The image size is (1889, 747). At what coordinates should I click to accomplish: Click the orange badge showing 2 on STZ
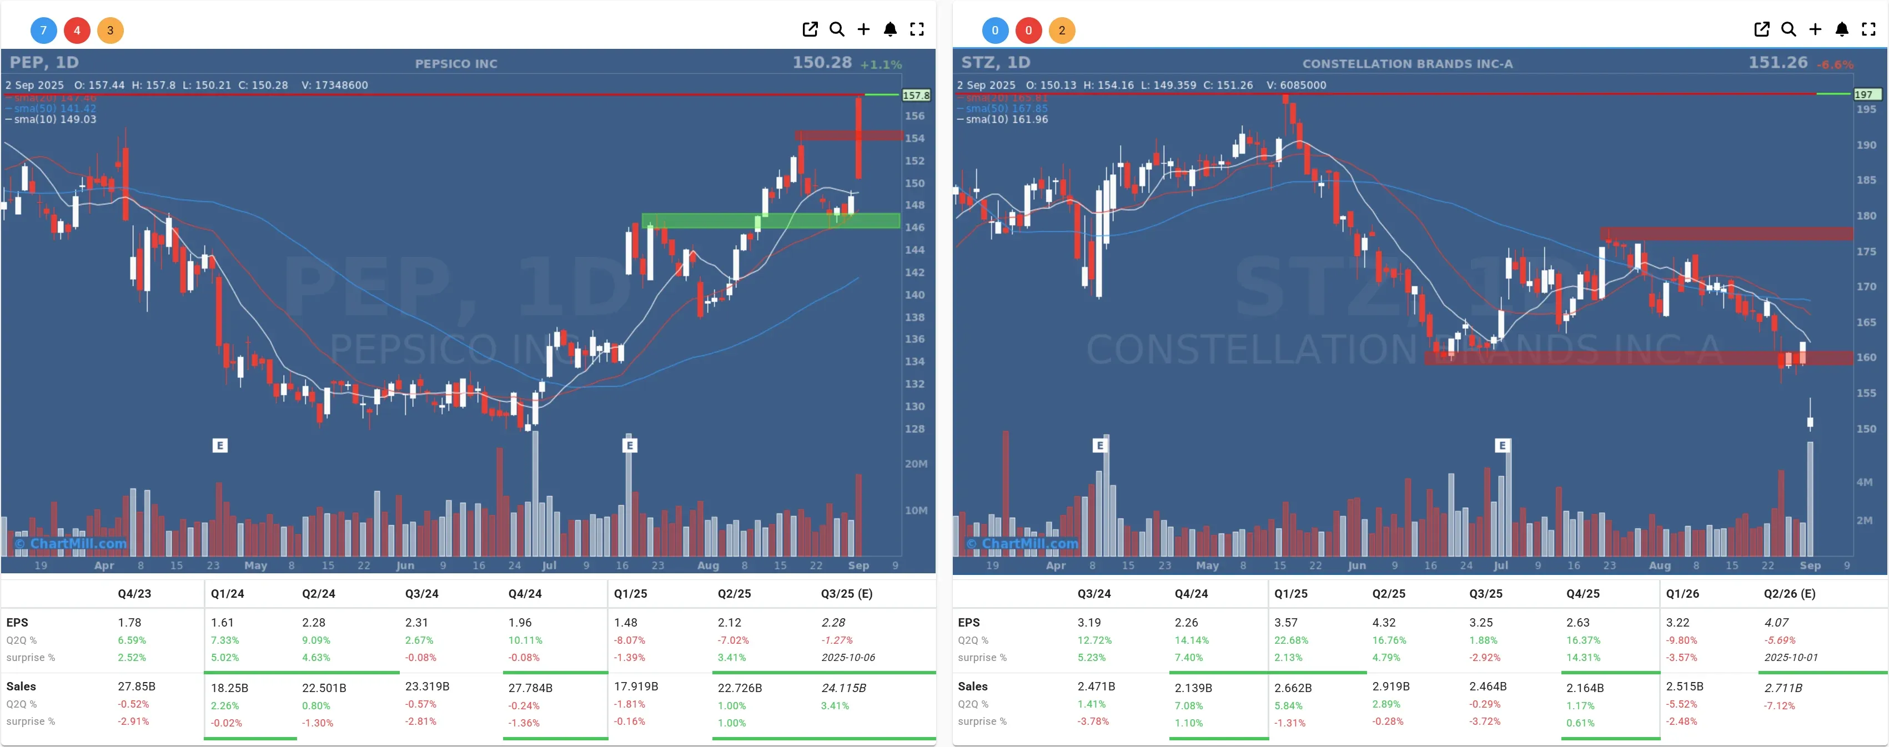tap(1062, 30)
